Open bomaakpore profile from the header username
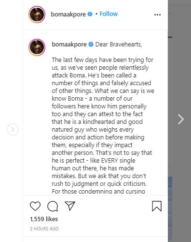This screenshot has width=191, height=242. pos(68,14)
